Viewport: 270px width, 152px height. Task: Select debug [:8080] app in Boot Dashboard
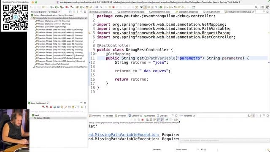pyautogui.click(x=43, y=118)
